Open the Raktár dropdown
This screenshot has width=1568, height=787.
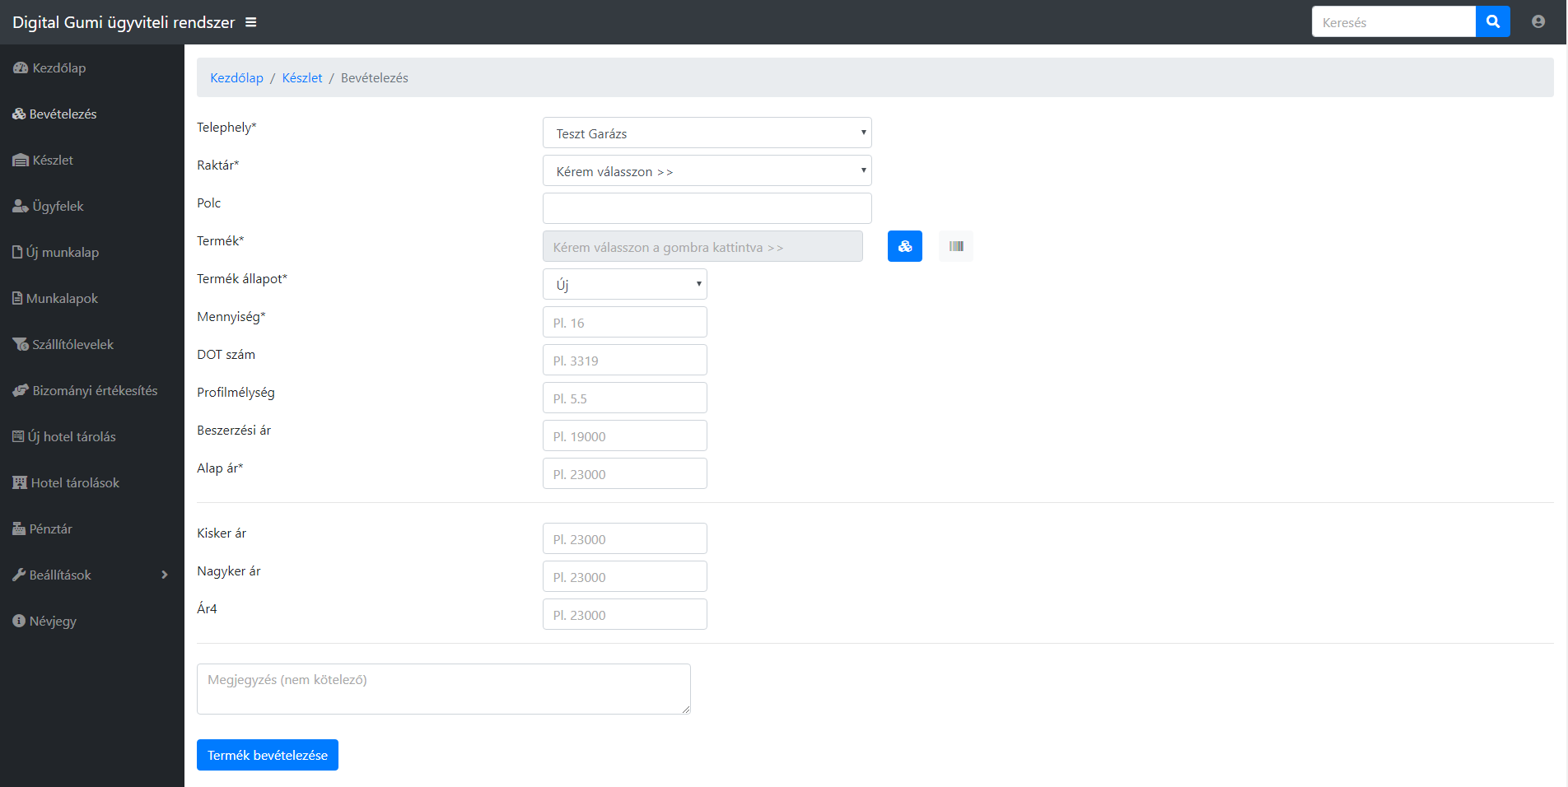pyautogui.click(x=707, y=170)
